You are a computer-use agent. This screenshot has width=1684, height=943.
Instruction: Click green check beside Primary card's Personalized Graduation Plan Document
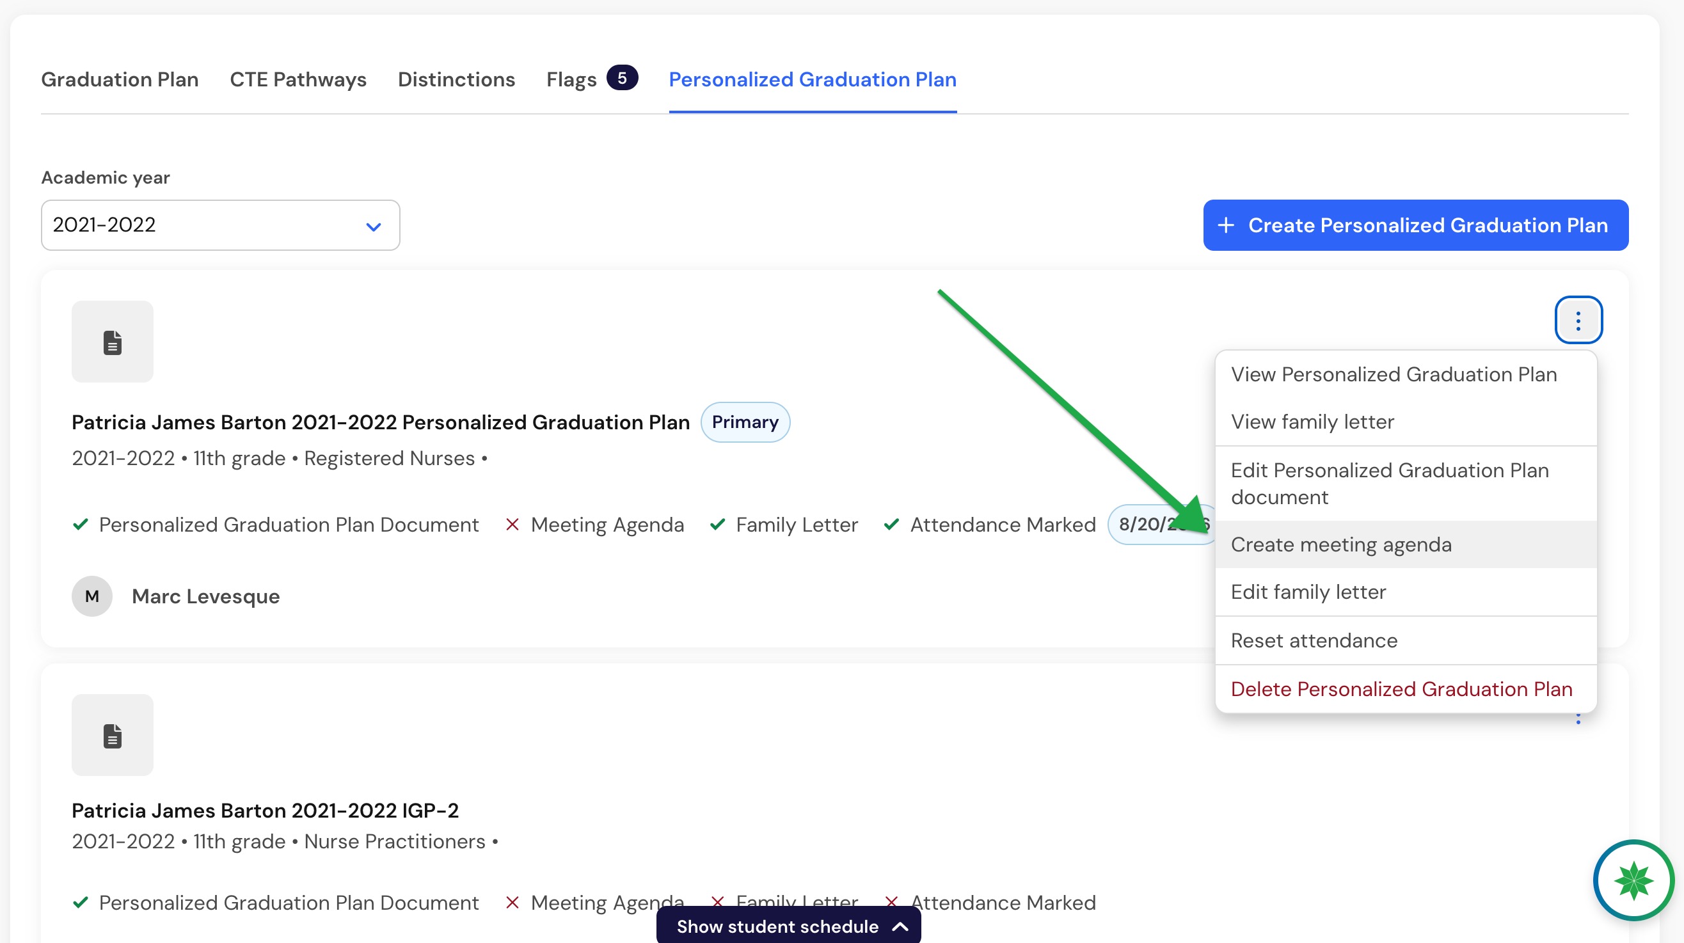click(x=81, y=525)
